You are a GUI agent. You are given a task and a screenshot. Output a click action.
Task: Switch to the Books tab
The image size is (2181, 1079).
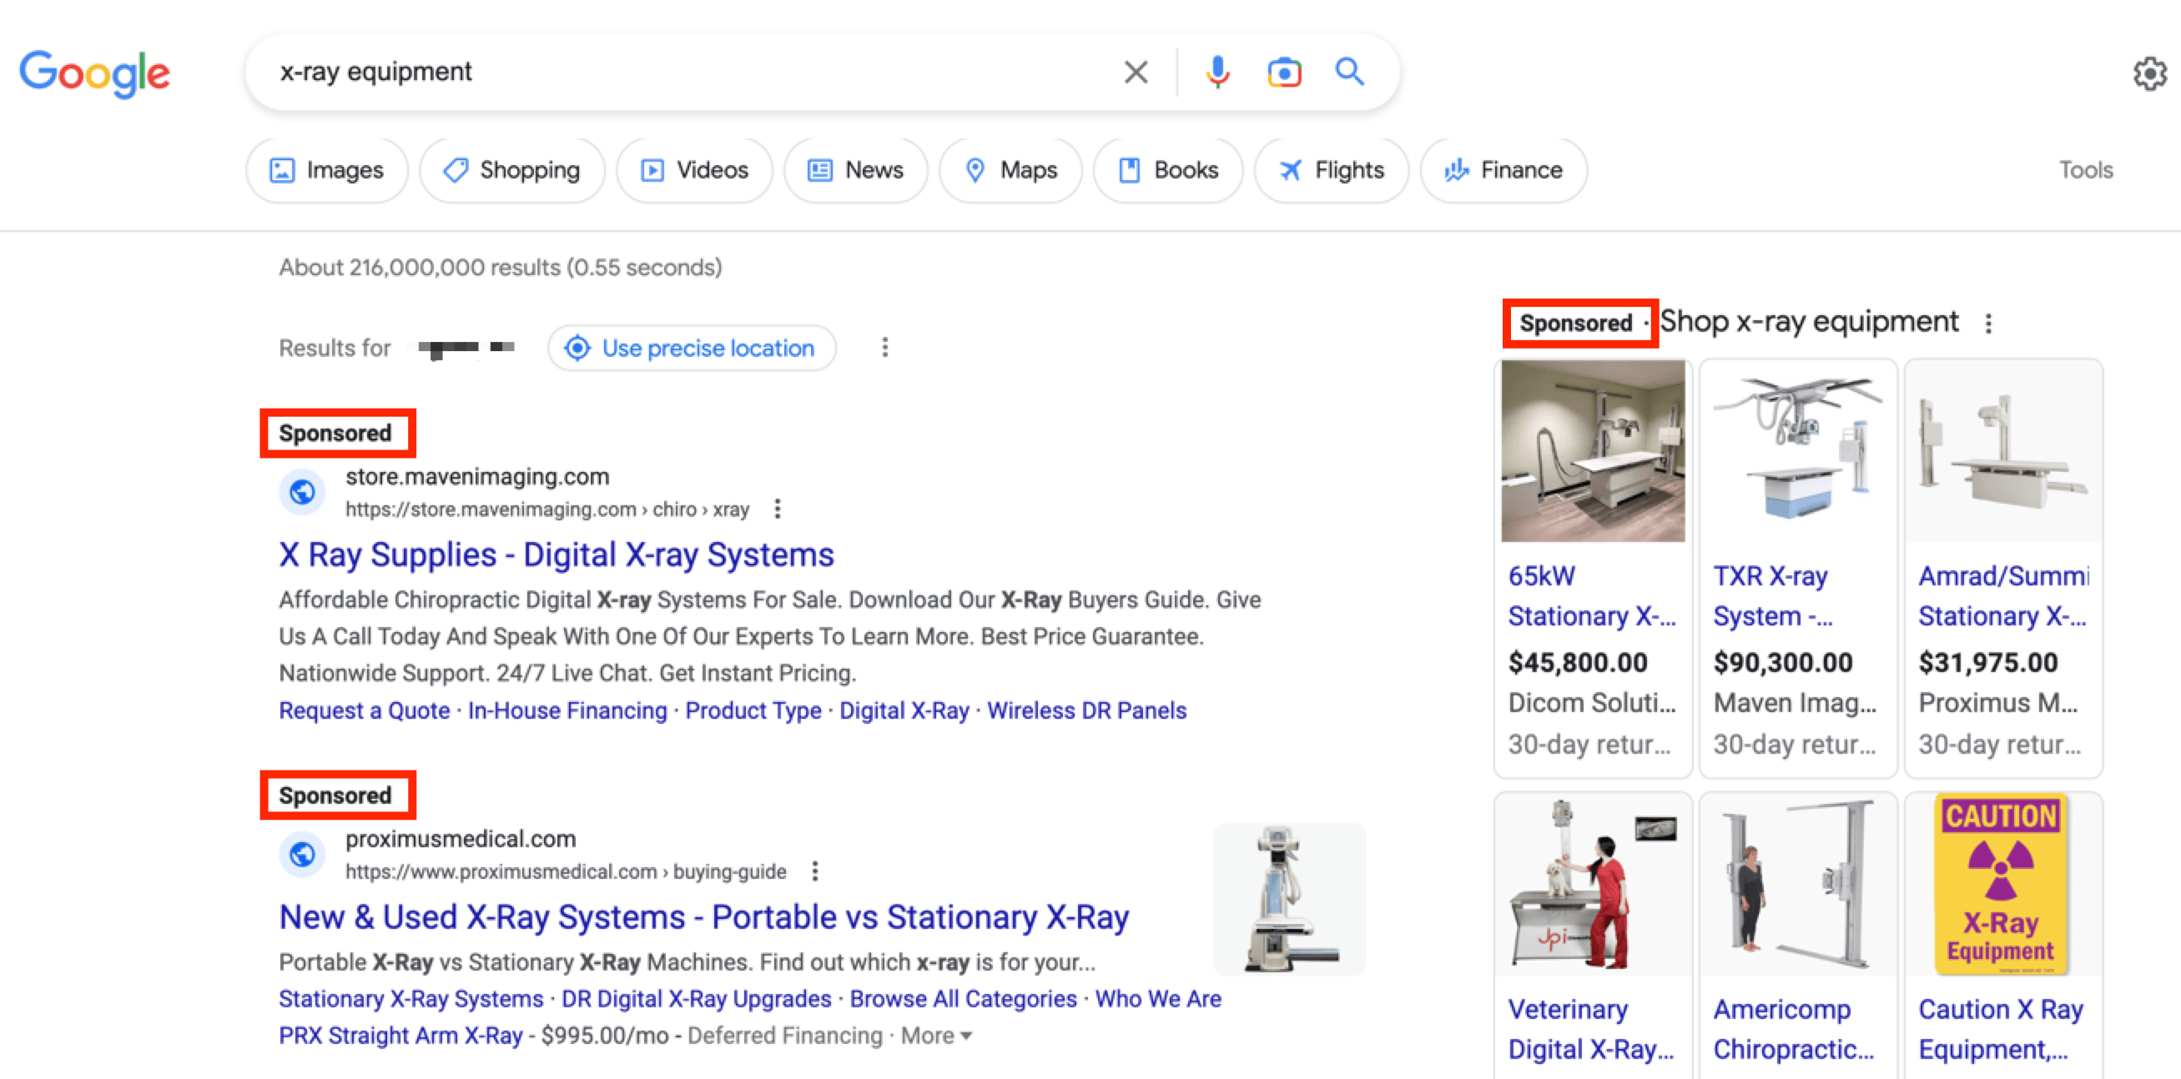pyautogui.click(x=1168, y=170)
